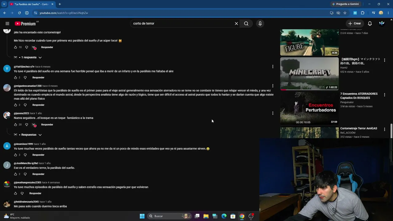Like the @jonathangonzalez2305 comment
393x221 pixels.
pyautogui.click(x=15, y=193)
